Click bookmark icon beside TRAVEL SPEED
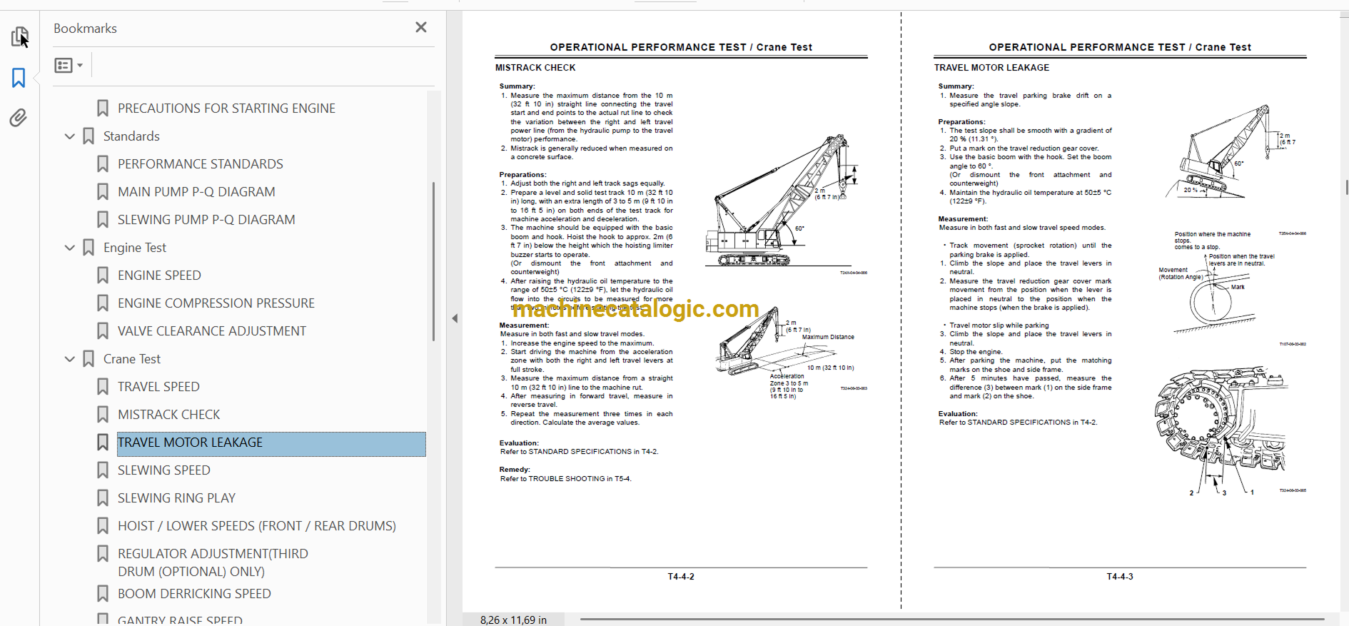This screenshot has width=1349, height=626. 103,387
